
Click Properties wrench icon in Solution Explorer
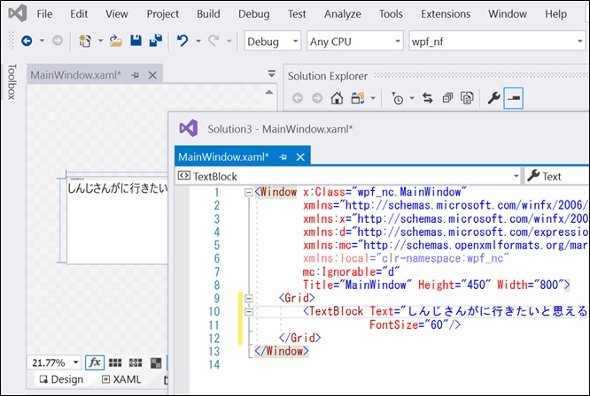click(x=493, y=98)
